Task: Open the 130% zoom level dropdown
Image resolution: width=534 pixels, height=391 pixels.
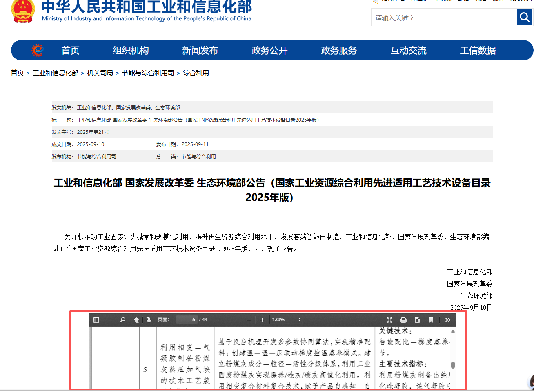Action: pyautogui.click(x=286, y=320)
